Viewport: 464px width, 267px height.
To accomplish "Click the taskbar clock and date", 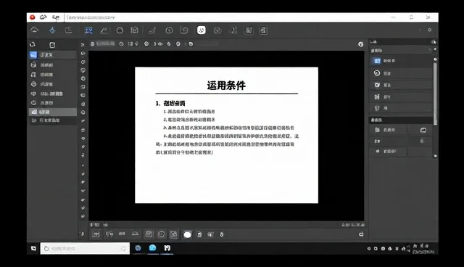I will click(x=423, y=249).
